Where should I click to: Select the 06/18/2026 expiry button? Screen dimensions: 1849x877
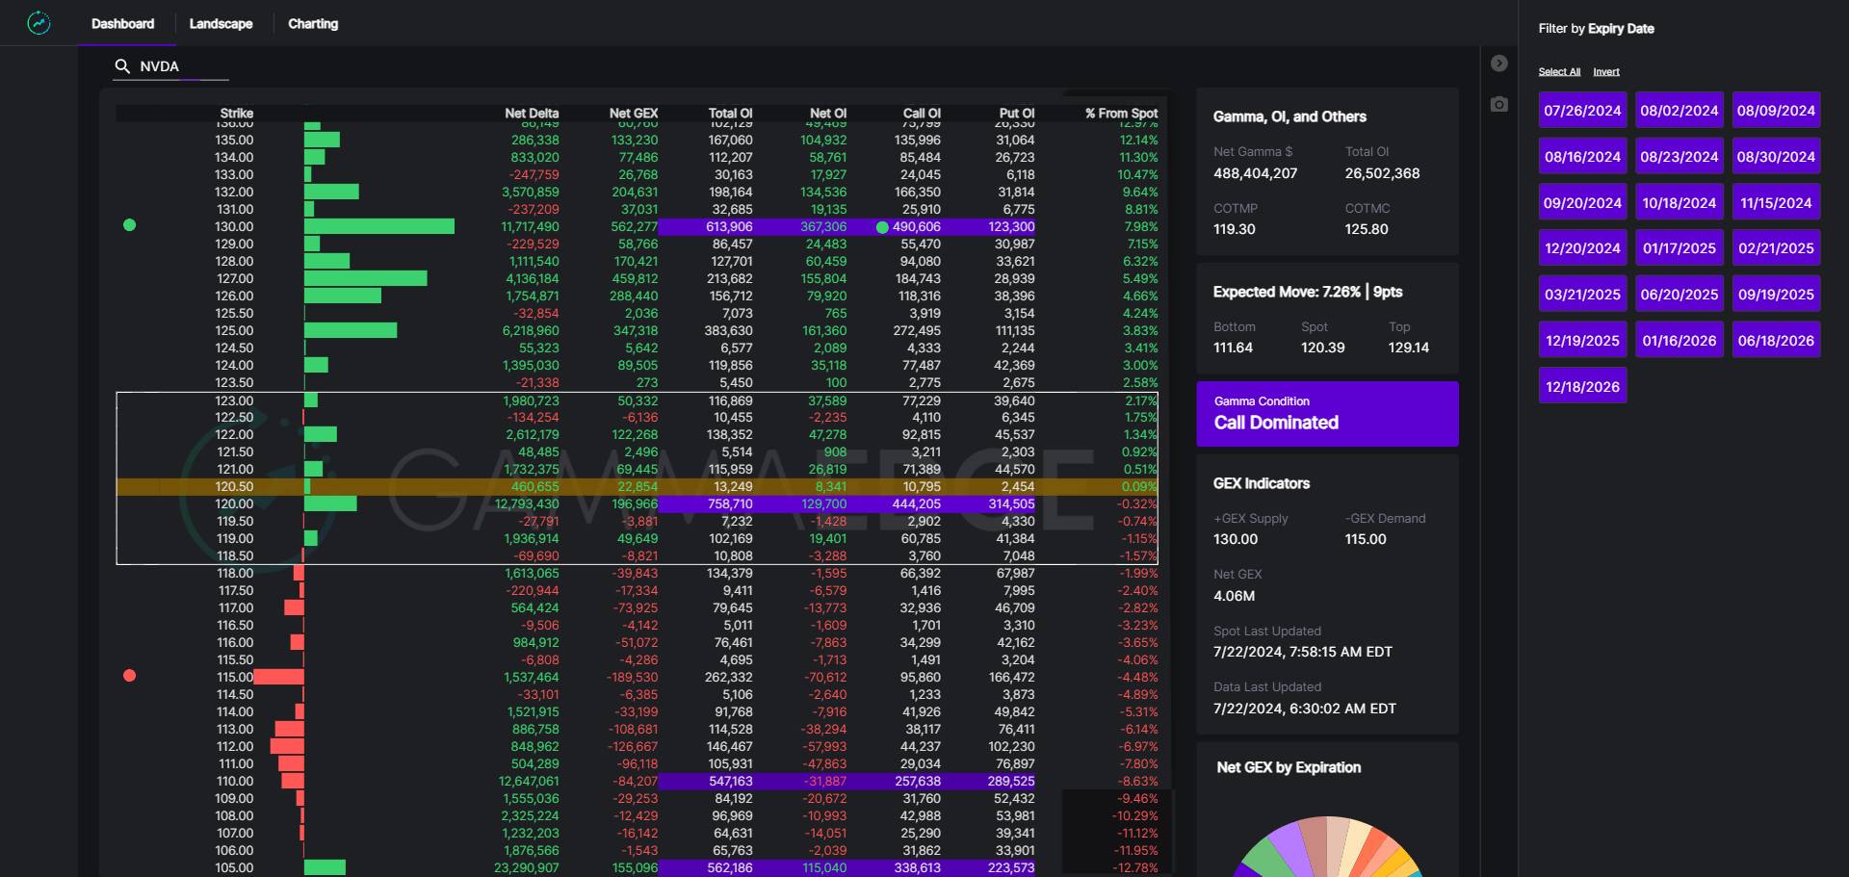pos(1776,341)
